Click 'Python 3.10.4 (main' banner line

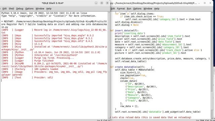tap(44, 13)
